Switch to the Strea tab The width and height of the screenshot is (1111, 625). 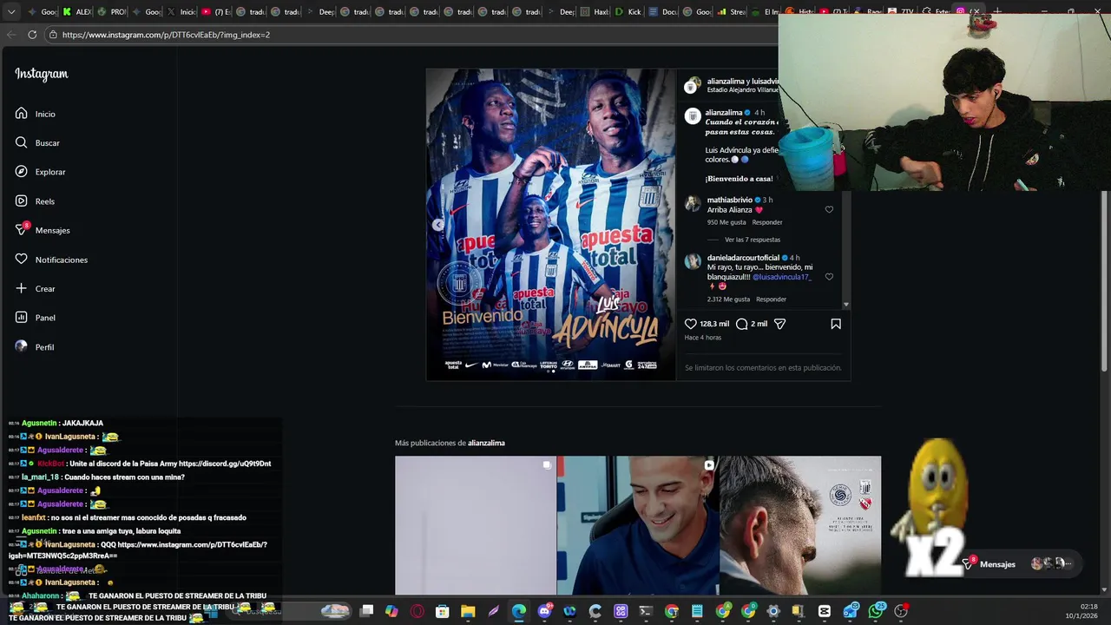732,12
